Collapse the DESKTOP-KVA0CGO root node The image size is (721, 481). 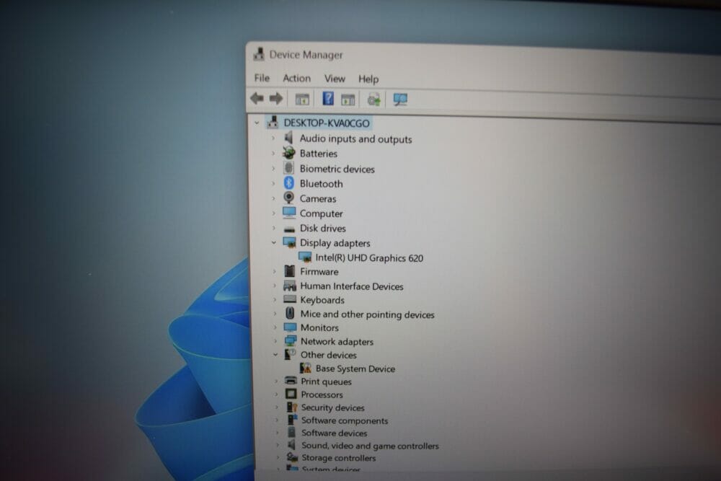(x=257, y=123)
